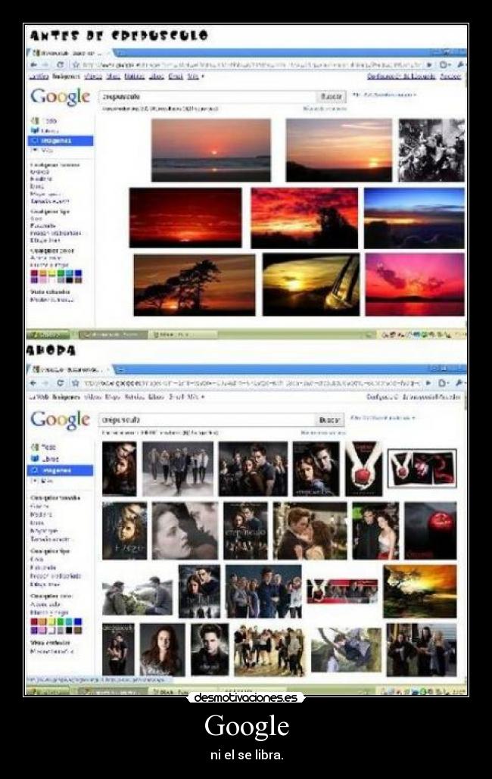The height and width of the screenshot is (779, 492).
Task: Select the Todo icon in the upper sidebar
Action: coord(34,120)
